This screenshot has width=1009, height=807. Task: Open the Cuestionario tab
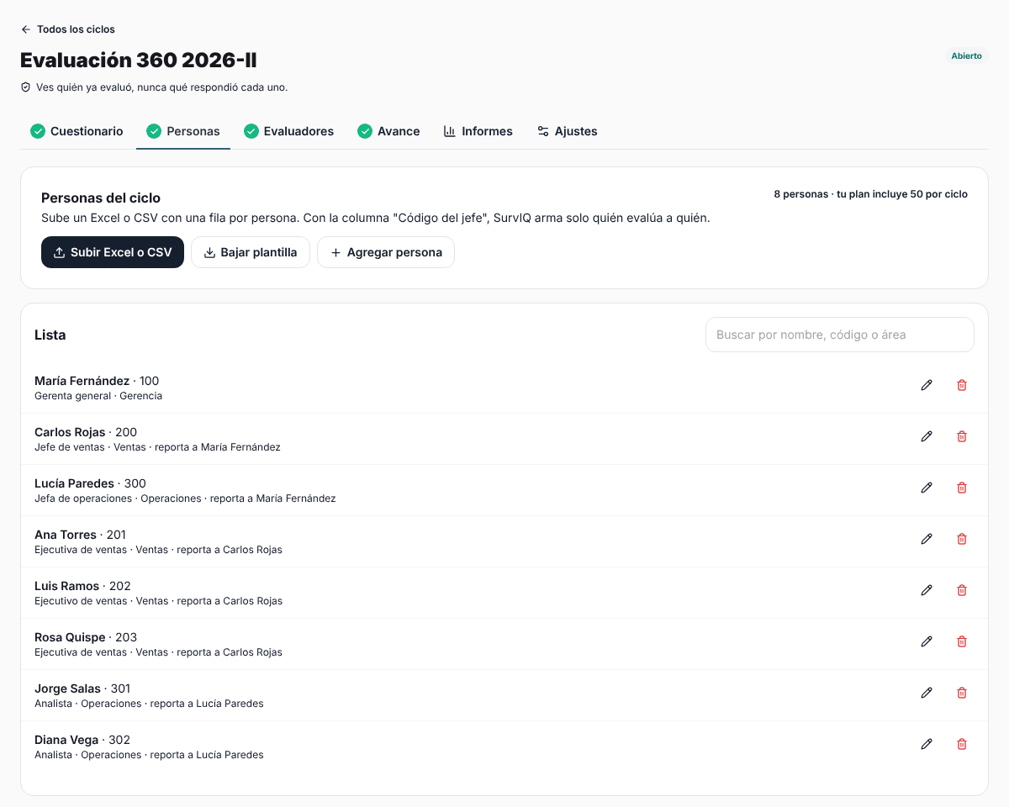77,131
